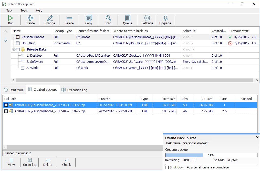The height and width of the screenshot is (171, 260).
Task: Click the 'Every day (at 5:...' schedule cell
Action: click(x=195, y=62)
